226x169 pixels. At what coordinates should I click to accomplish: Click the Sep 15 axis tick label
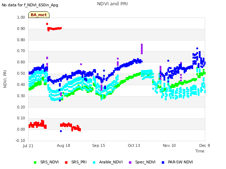click(x=99, y=145)
